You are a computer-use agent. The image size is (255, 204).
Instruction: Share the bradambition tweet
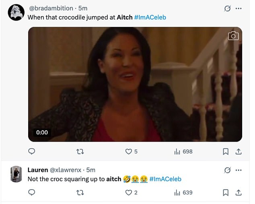pos(238,152)
